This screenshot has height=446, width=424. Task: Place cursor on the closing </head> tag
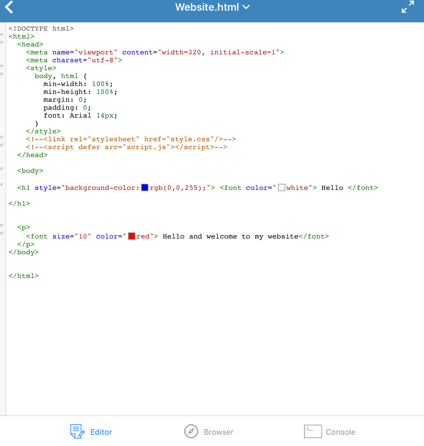(33, 155)
